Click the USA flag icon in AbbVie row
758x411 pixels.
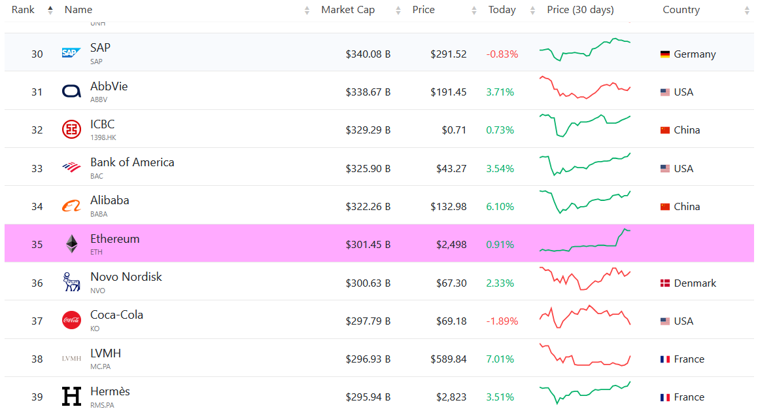(665, 92)
